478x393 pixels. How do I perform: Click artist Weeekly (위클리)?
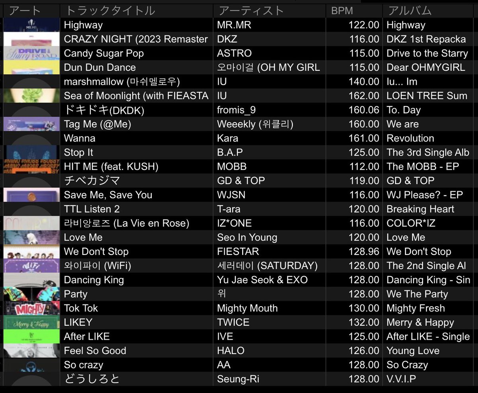pyautogui.click(x=255, y=124)
